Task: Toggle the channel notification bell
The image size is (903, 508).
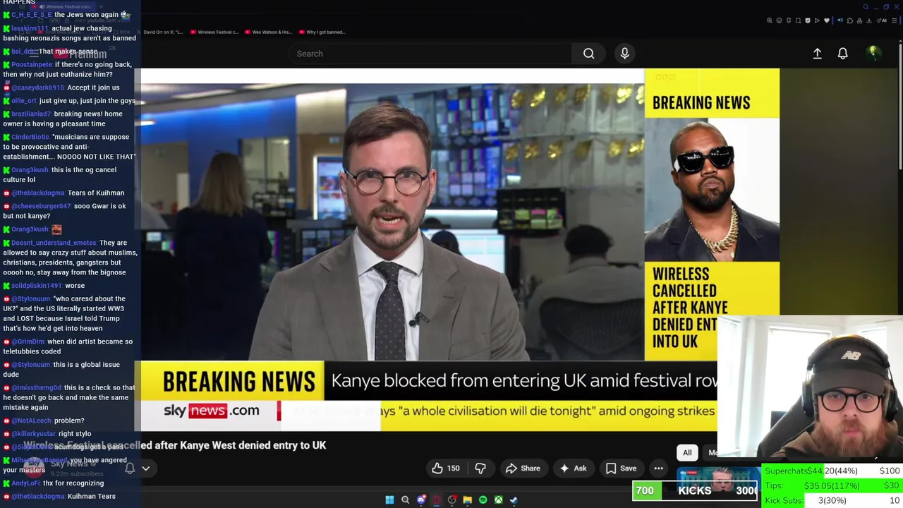Action: coord(130,468)
